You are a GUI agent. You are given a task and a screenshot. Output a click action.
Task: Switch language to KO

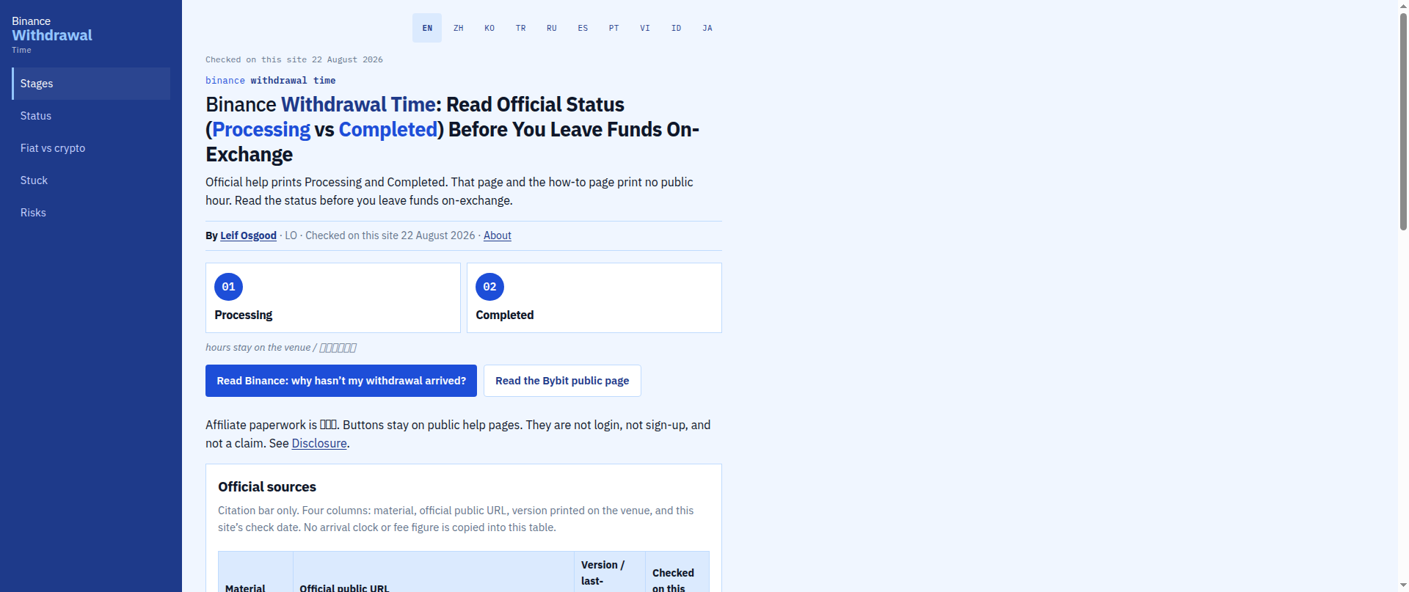click(x=489, y=28)
